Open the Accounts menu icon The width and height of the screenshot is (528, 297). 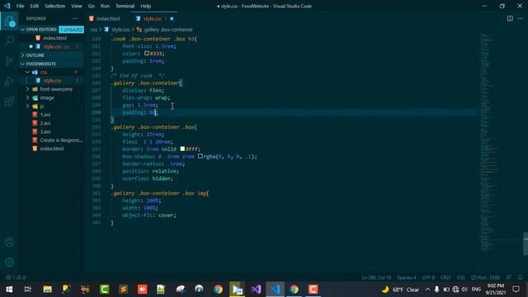tap(9, 242)
